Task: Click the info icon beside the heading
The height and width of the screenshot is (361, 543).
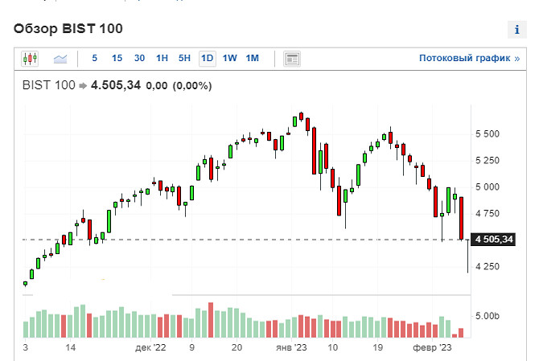Action: tap(516, 30)
